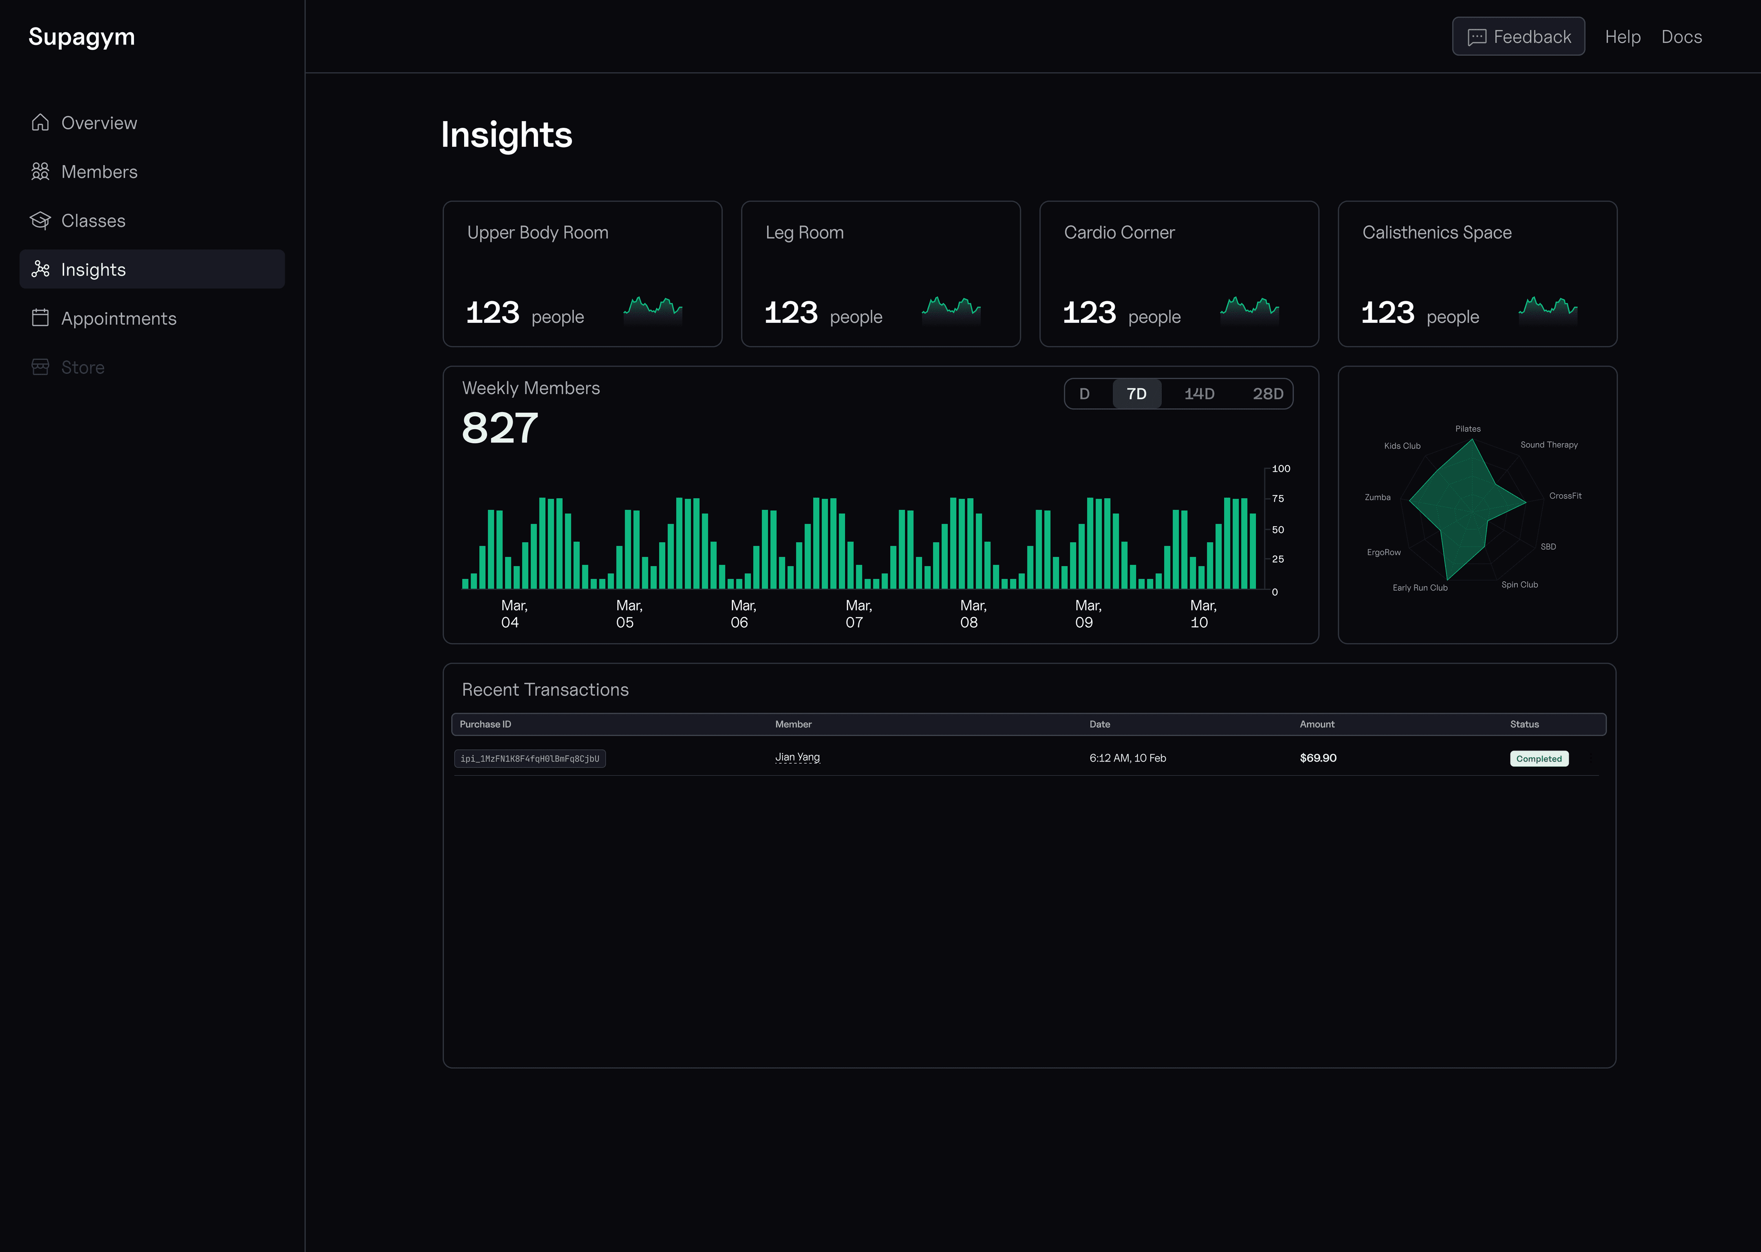Select the 7D range tab
Screen dimensions: 1761x1252
click(1136, 394)
